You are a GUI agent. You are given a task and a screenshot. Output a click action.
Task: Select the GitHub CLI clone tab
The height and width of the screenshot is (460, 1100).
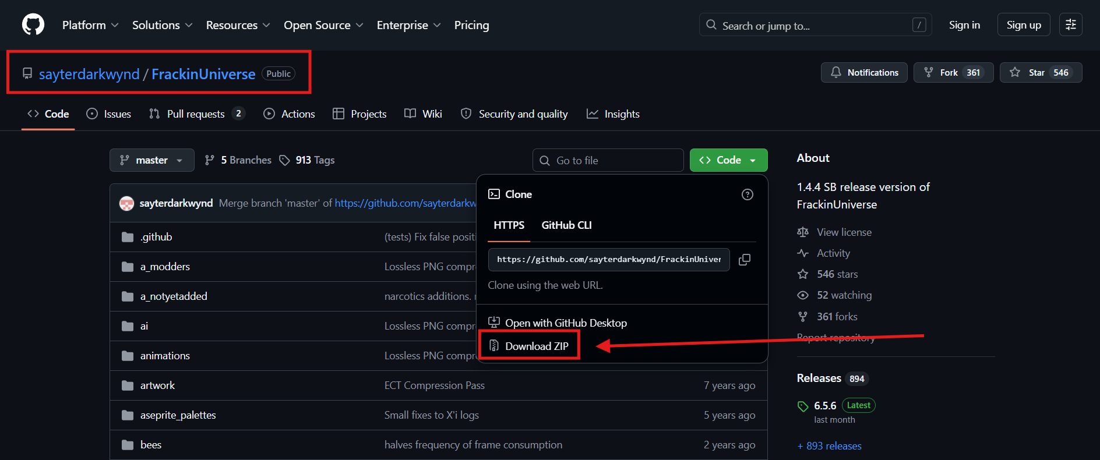tap(566, 225)
